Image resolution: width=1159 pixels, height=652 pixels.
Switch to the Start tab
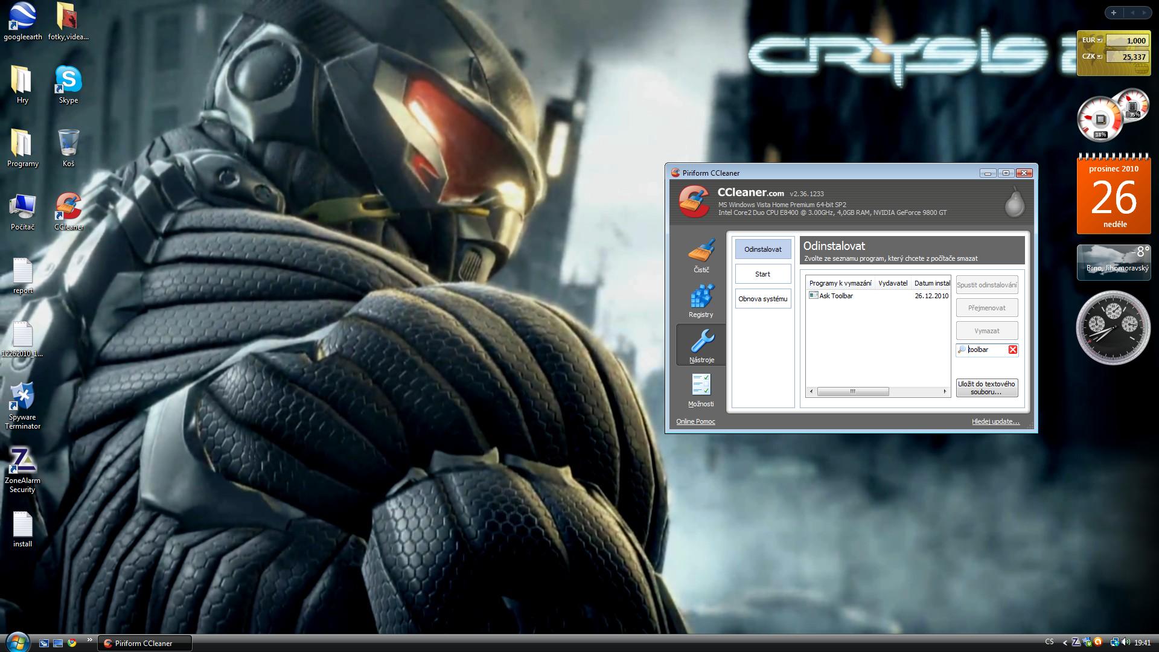pyautogui.click(x=762, y=274)
